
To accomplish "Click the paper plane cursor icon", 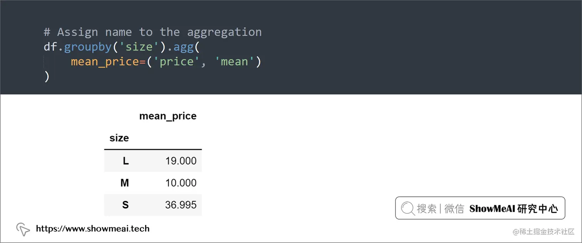I will tap(23, 230).
